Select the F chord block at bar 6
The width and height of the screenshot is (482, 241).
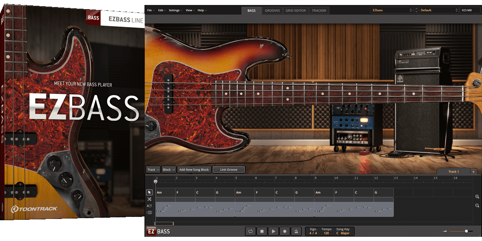265,193
